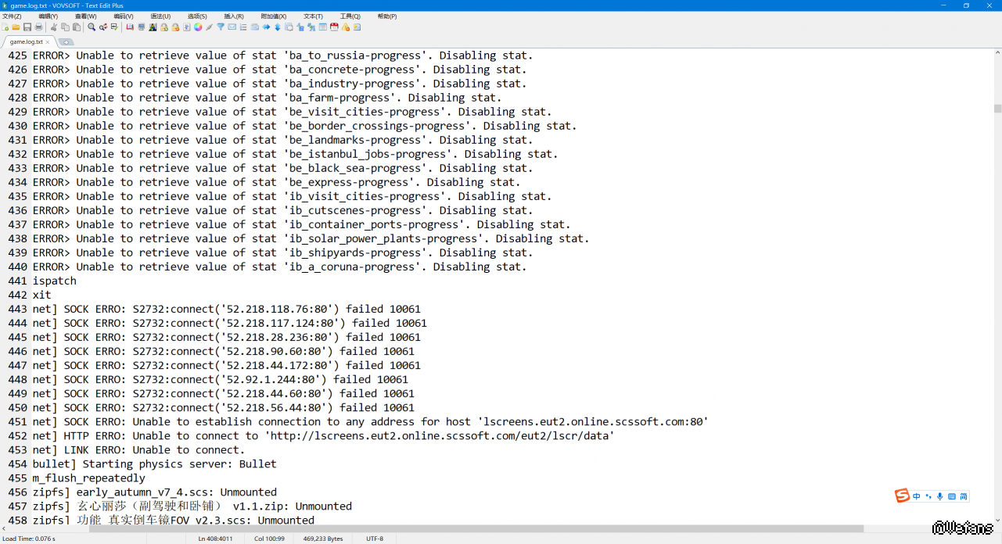The height and width of the screenshot is (544, 1002).
Task: Add a new tab with plus button
Action: 66,42
